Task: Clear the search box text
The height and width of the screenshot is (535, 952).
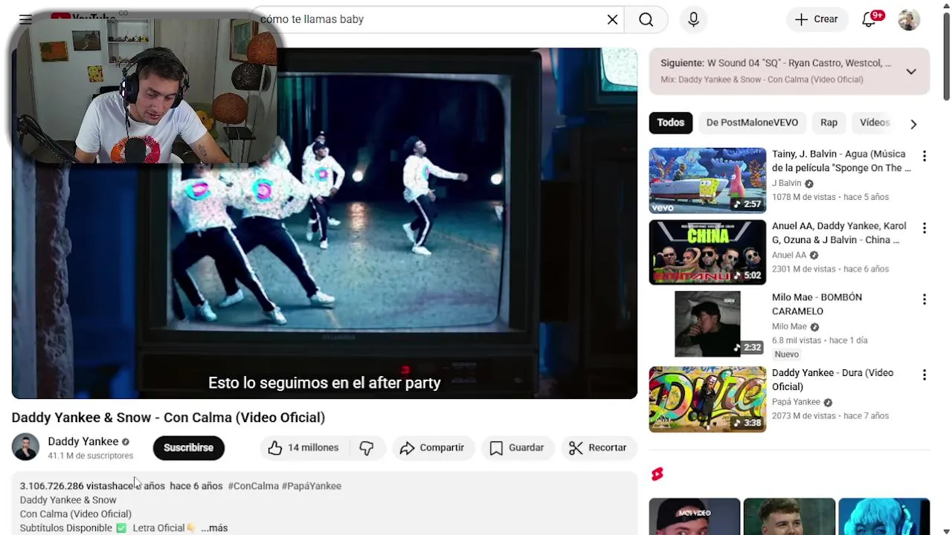Action: coord(612,19)
